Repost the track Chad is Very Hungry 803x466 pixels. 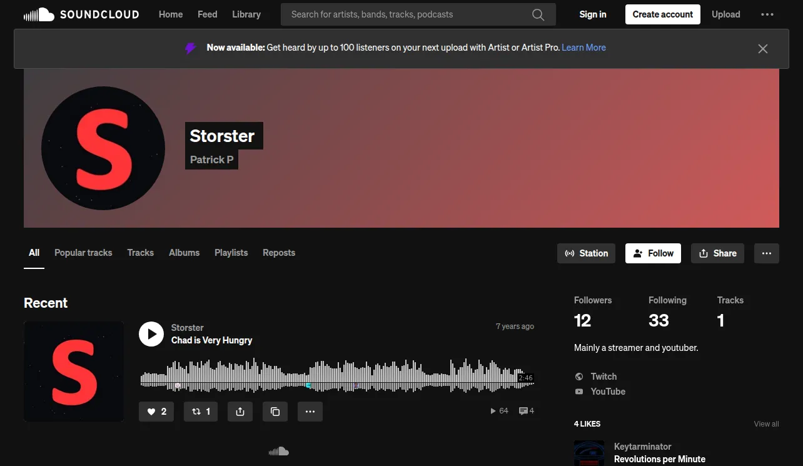(201, 411)
